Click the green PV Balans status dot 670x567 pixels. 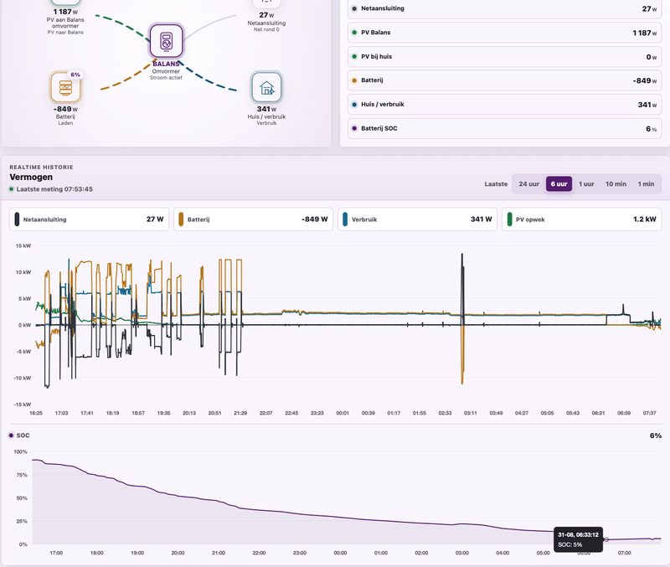pyautogui.click(x=354, y=33)
